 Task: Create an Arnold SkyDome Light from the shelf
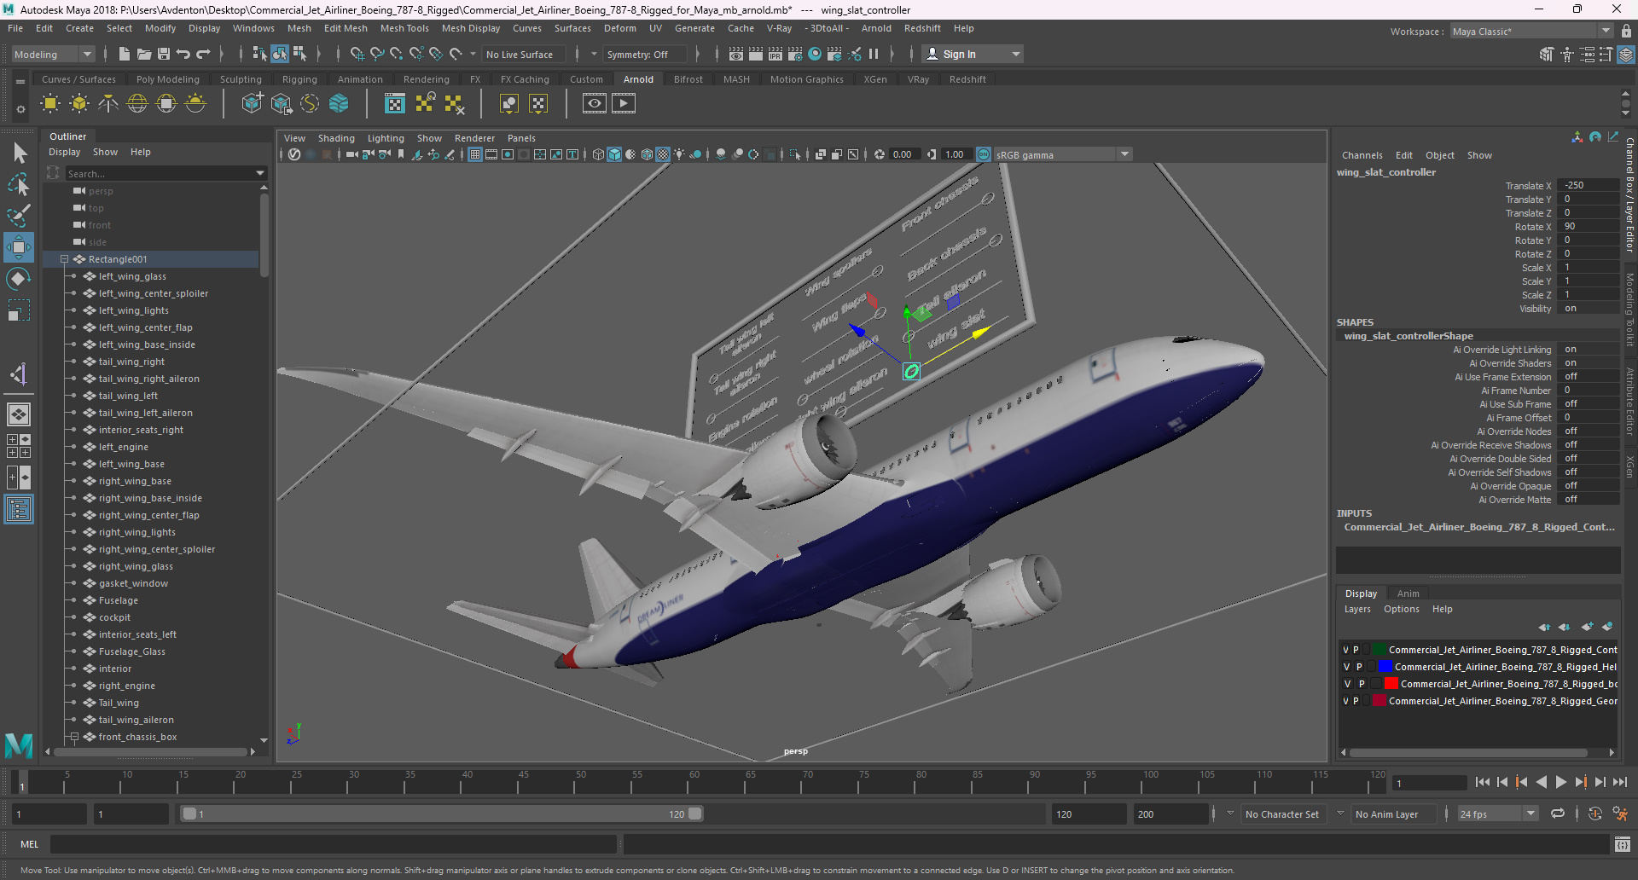[137, 104]
